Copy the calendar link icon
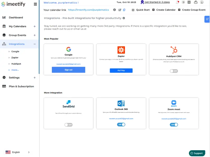Viewport: 210px width, 157px height. pos(124,10)
